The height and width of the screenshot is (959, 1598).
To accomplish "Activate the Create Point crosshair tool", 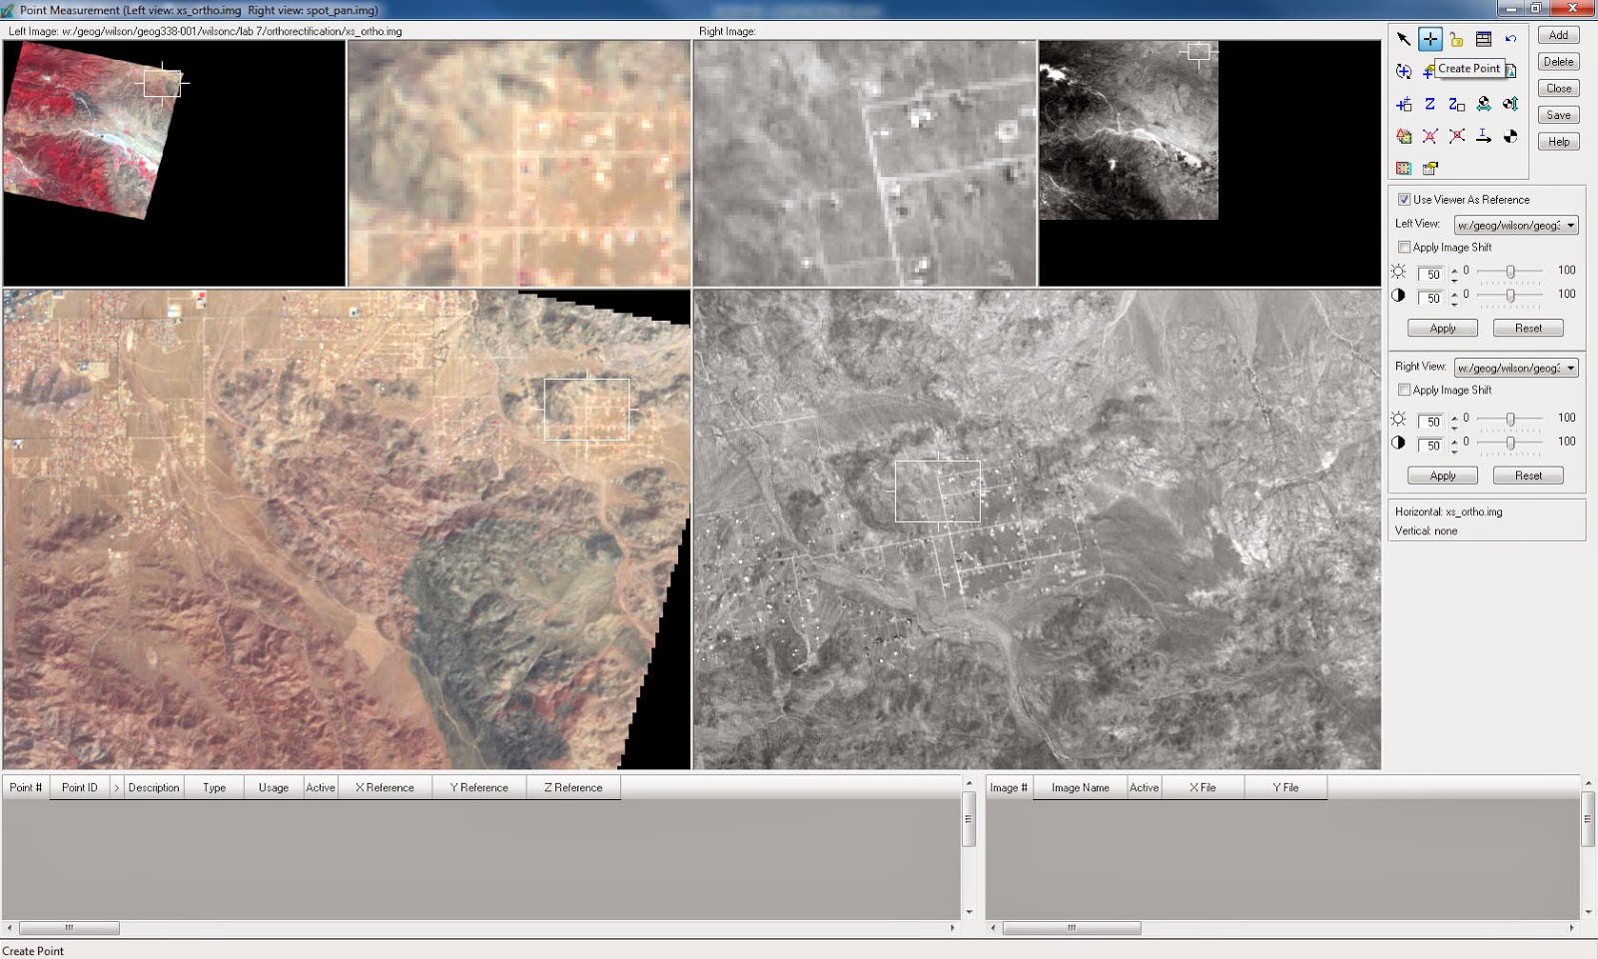I will [1430, 39].
